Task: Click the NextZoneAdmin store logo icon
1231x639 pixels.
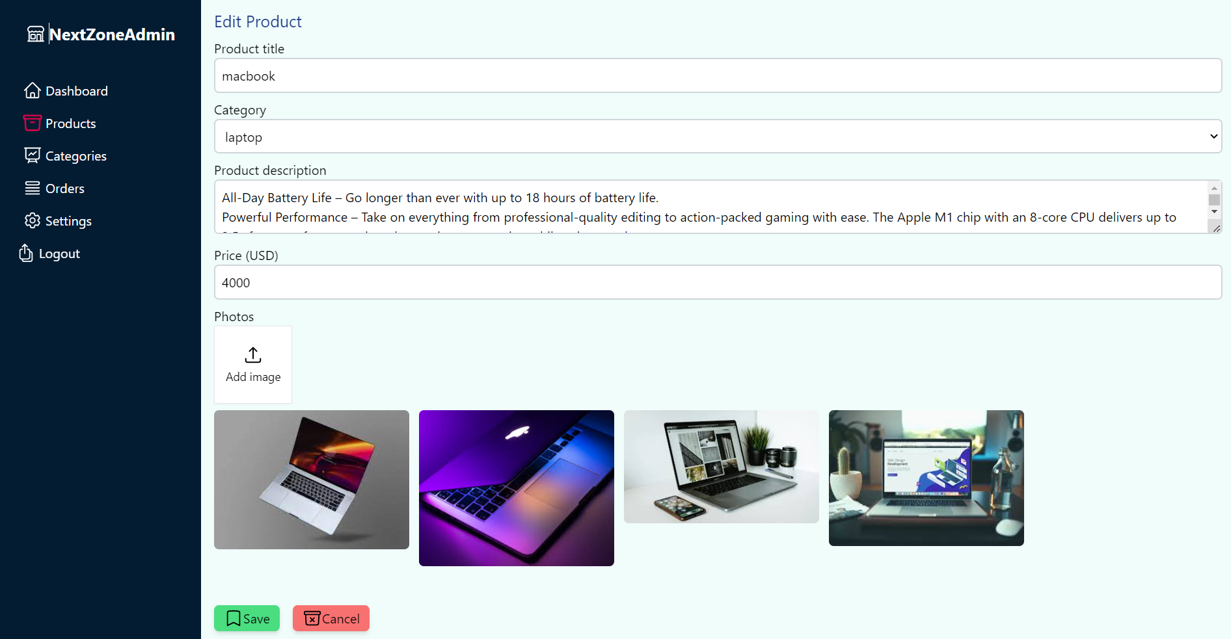Action: coord(36,34)
